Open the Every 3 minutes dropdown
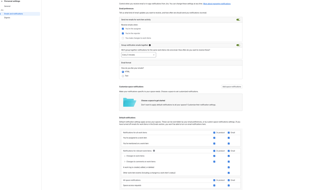 138,55
